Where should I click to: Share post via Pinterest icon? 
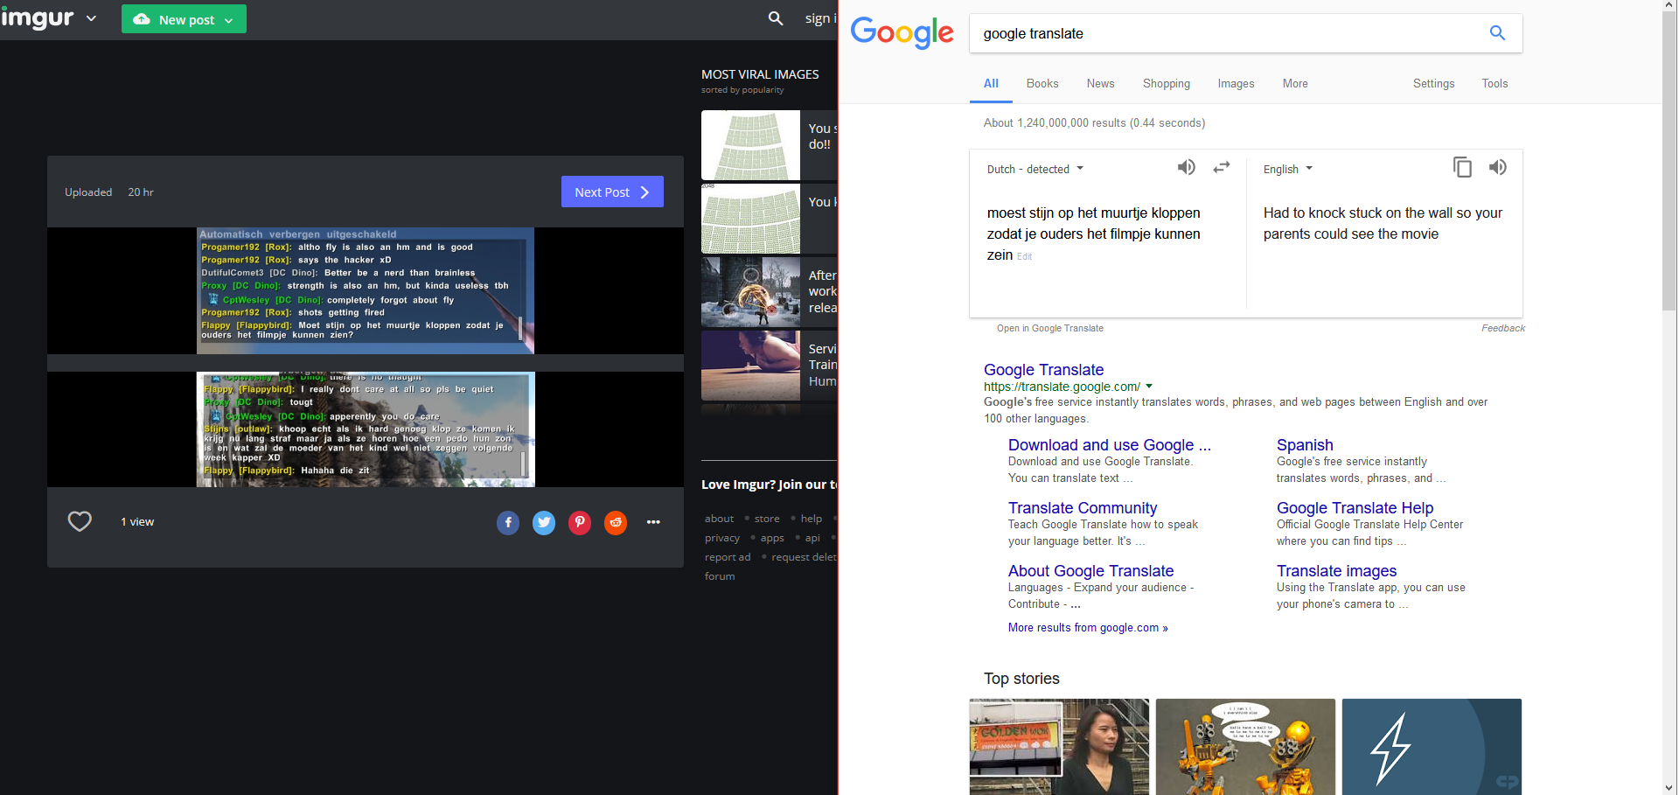click(580, 523)
